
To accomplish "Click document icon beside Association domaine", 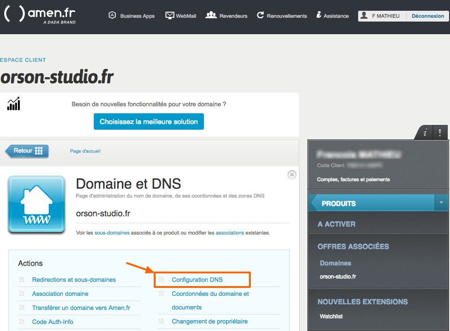I will pyautogui.click(x=22, y=294).
